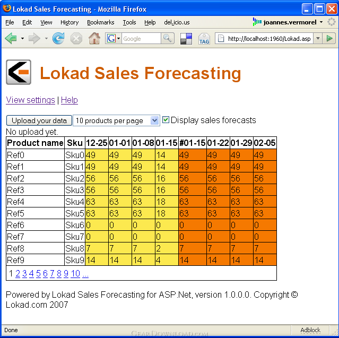Click the green Back arrow button

[11, 39]
